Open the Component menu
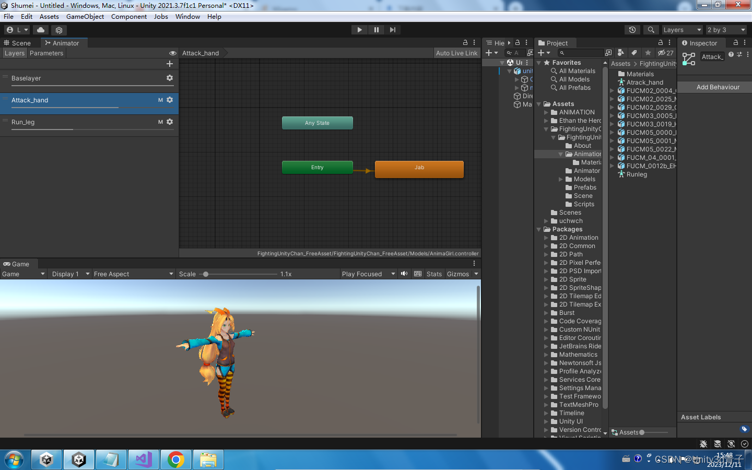This screenshot has width=752, height=470. pos(129,17)
